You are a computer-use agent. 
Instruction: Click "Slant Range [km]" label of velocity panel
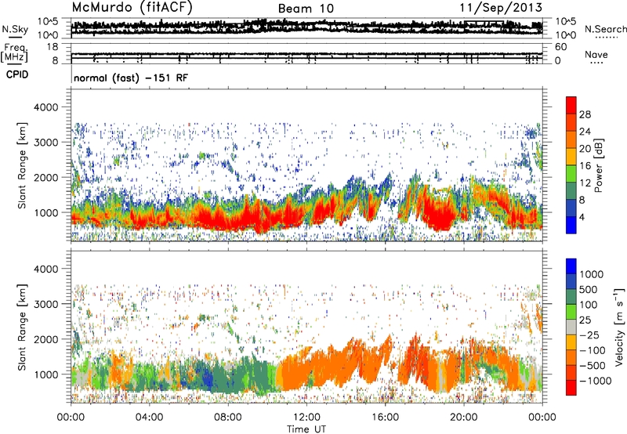tap(23, 327)
